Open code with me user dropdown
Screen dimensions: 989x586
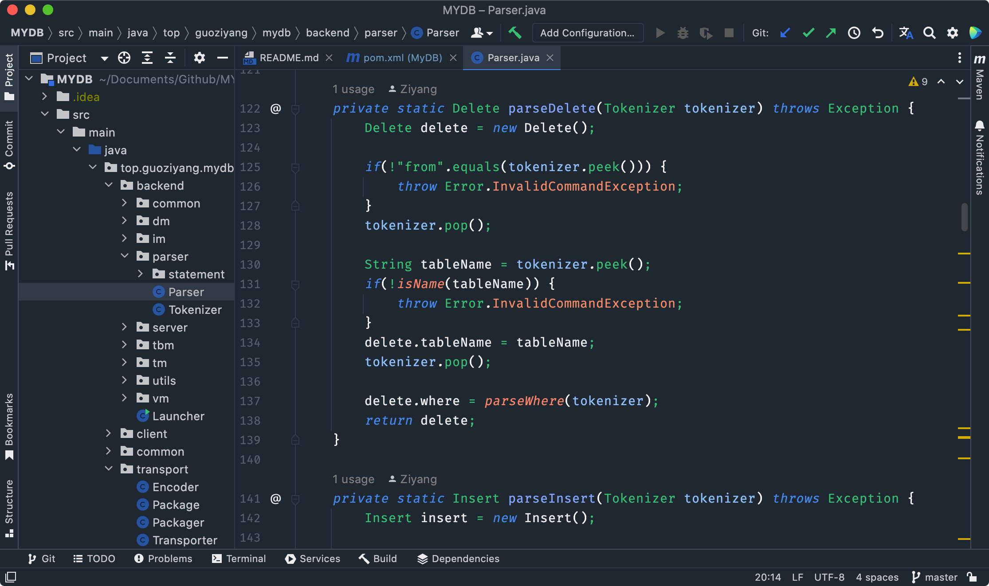click(x=482, y=33)
